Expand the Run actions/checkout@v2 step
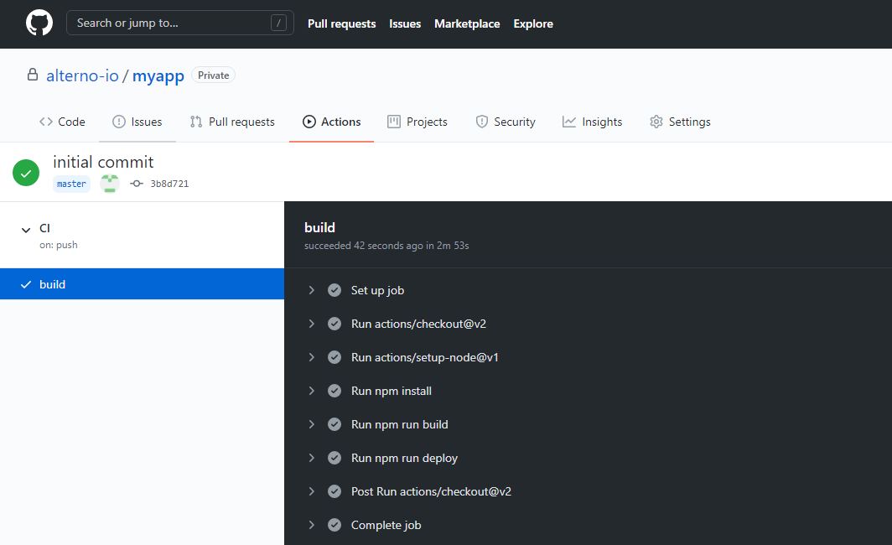This screenshot has width=892, height=545. pyautogui.click(x=311, y=324)
